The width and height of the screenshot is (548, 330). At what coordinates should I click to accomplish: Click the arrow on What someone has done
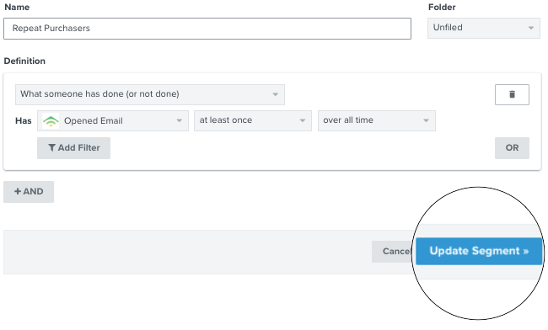point(275,94)
